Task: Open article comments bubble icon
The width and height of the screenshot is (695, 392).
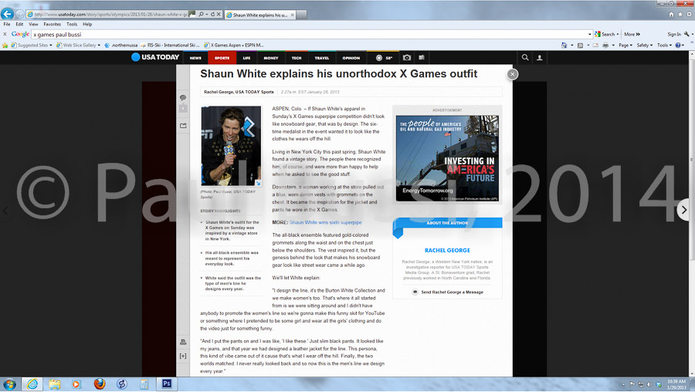Action: click(x=183, y=97)
